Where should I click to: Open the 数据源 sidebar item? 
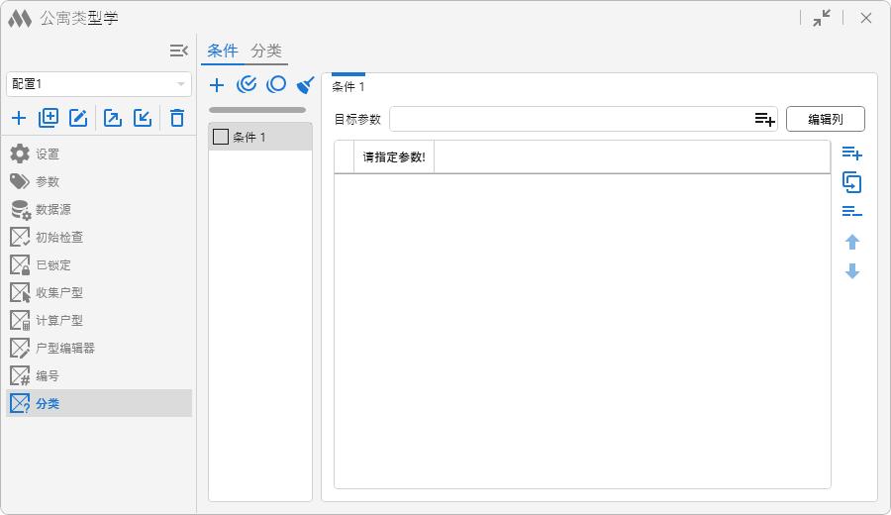53,209
